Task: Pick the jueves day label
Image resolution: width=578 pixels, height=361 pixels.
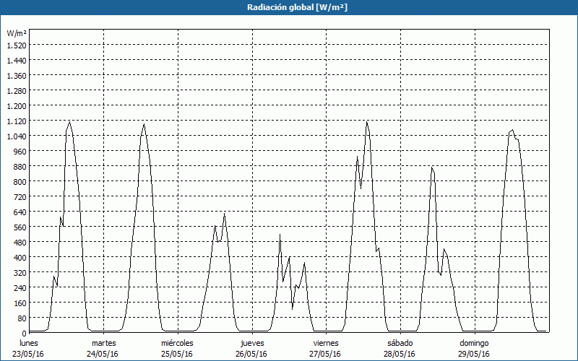Action: click(251, 342)
